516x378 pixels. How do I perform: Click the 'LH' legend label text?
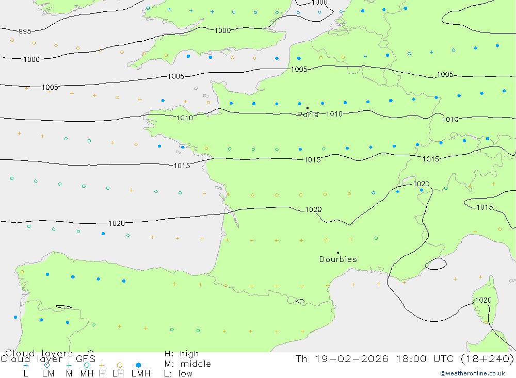(118, 374)
